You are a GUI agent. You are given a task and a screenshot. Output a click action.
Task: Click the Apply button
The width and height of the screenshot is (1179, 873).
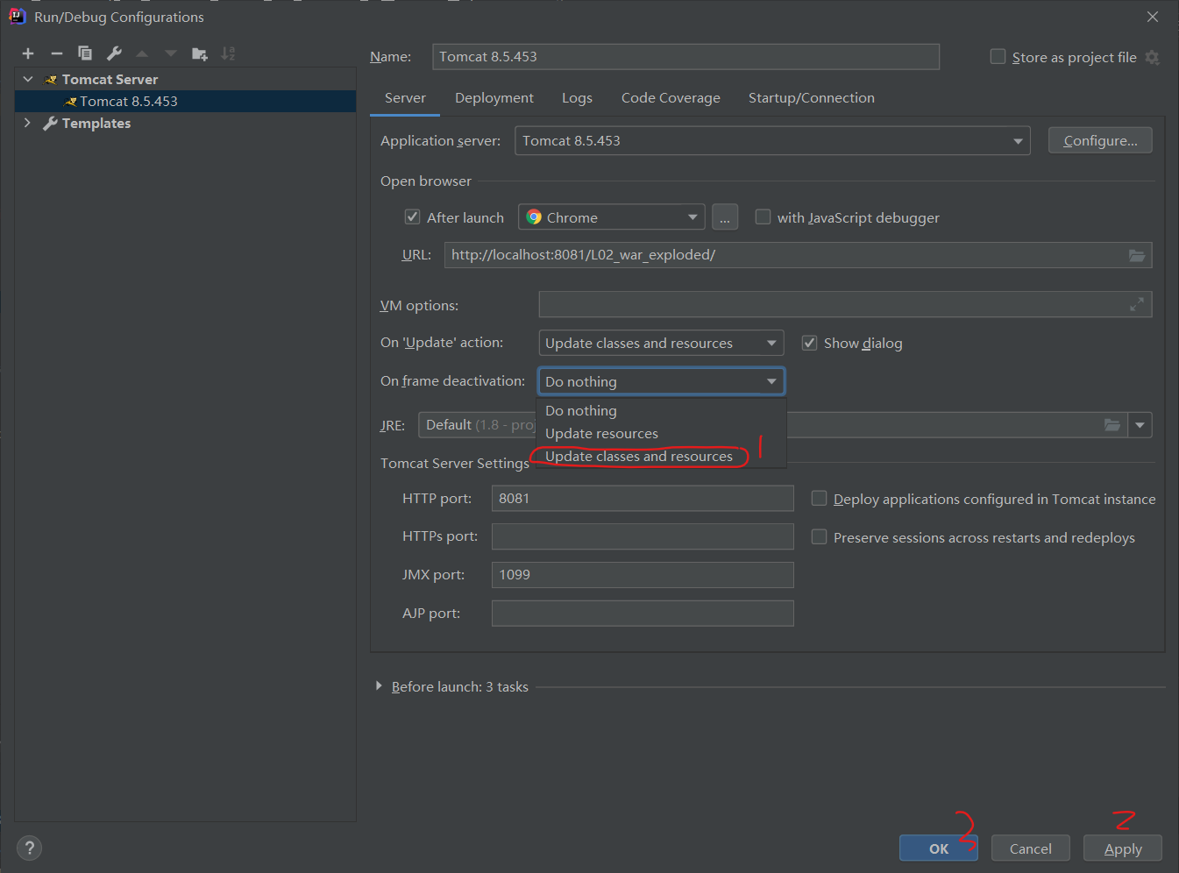[x=1123, y=848]
